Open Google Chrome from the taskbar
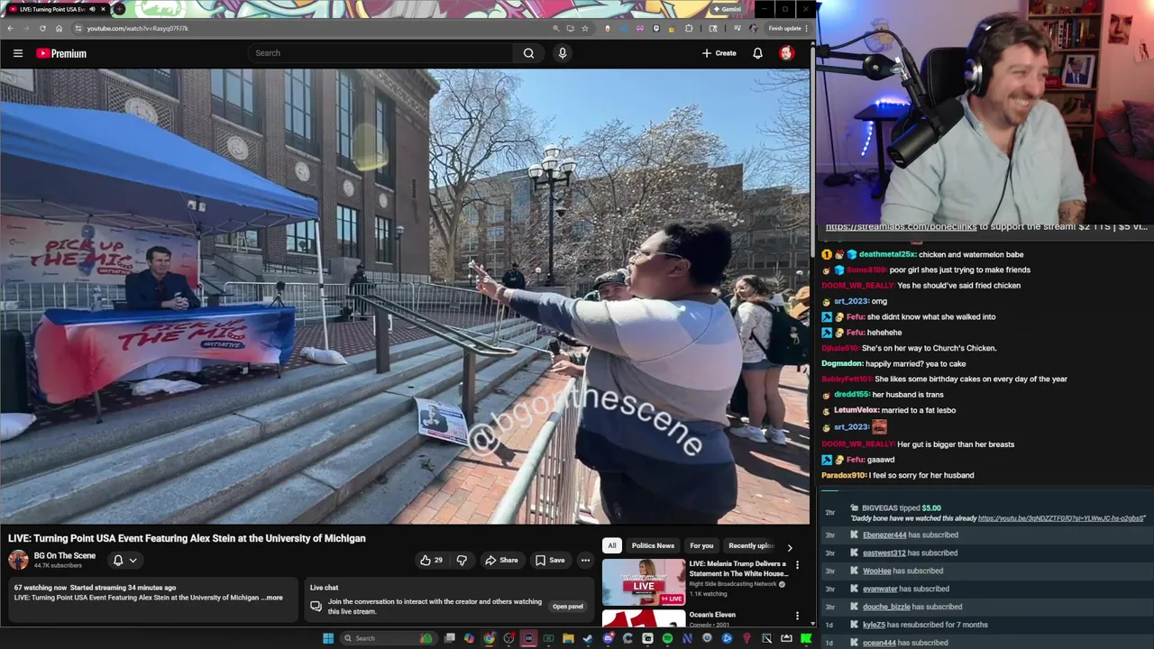 pos(489,638)
